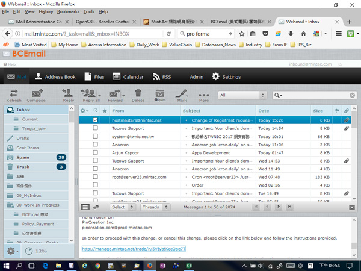
Task: Tick the Arjun Kapoor message checkbox
Action: [x=95, y=153]
